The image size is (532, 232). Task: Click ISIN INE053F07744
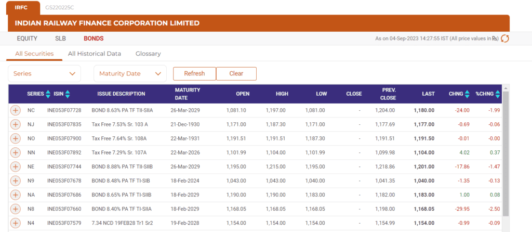pos(64,167)
